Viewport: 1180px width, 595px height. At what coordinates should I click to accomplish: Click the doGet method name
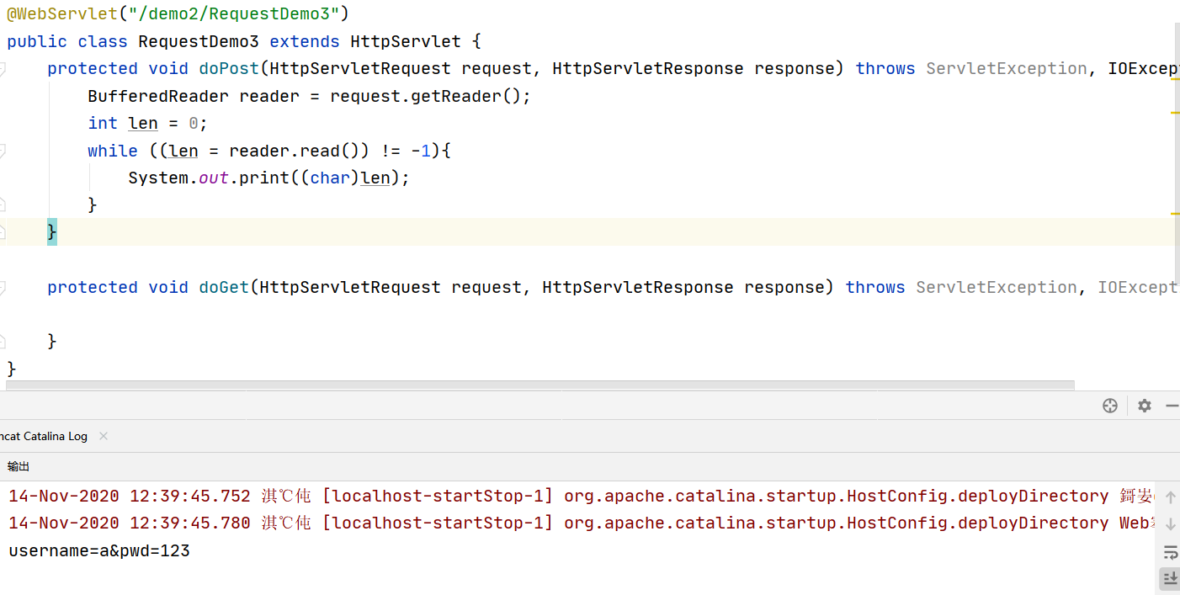click(224, 287)
